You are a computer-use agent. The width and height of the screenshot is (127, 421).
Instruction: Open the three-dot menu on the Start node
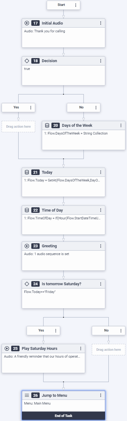point(76,5)
